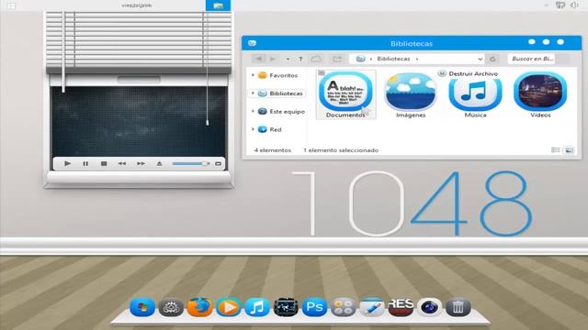Open the settings gear dock icon
588x330 pixels.
(171, 308)
